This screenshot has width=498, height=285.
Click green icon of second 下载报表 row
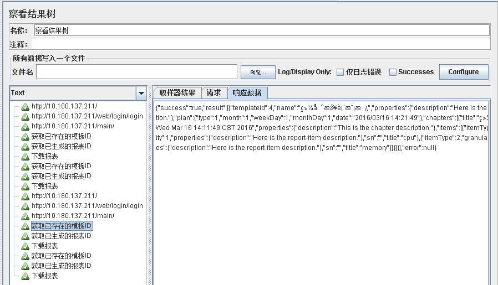point(25,186)
